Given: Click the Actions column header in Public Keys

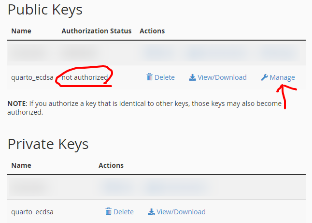Looking at the screenshot, I should 152,31.
